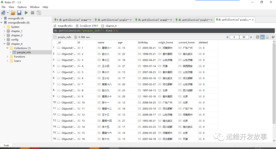Click the detach output window icon
Screen dimensions: 276x149
click(273, 37)
